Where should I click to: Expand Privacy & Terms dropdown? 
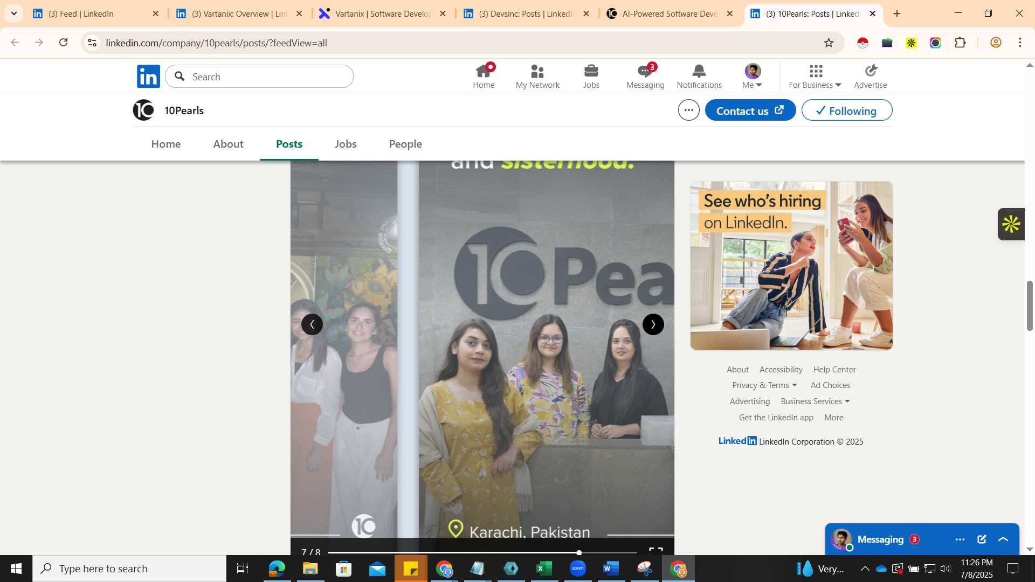coord(764,385)
